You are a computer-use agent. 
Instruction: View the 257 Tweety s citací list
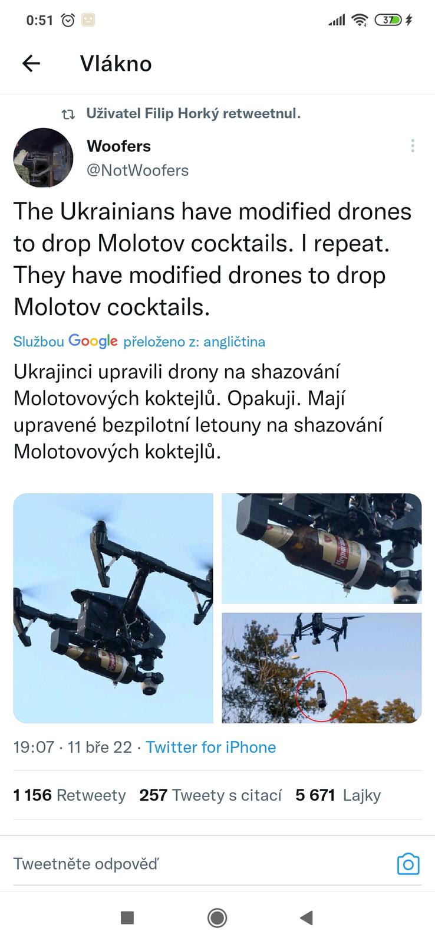210,795
